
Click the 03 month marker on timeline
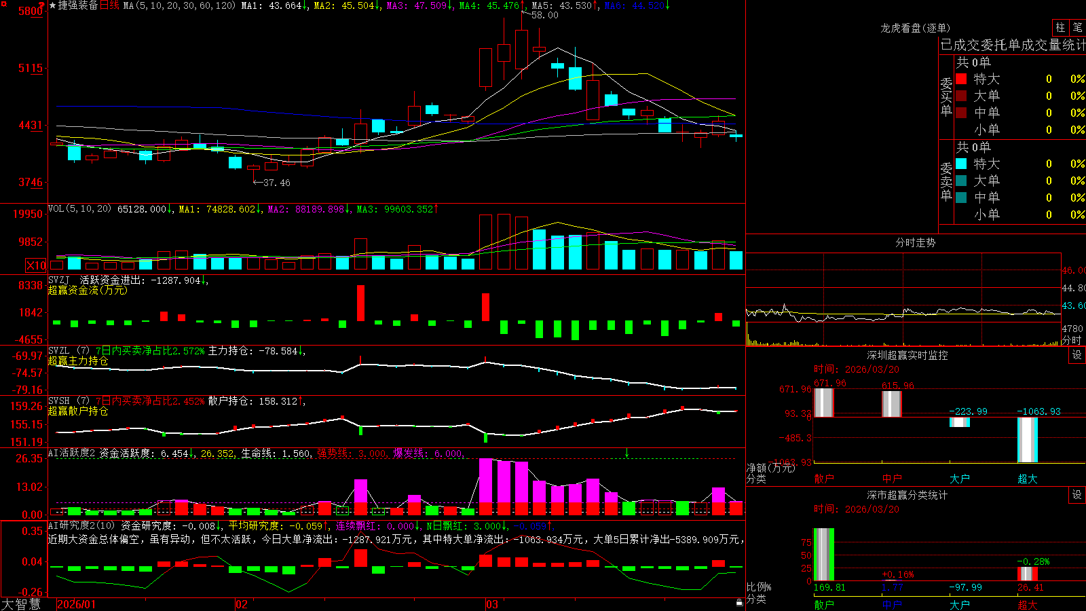point(492,604)
